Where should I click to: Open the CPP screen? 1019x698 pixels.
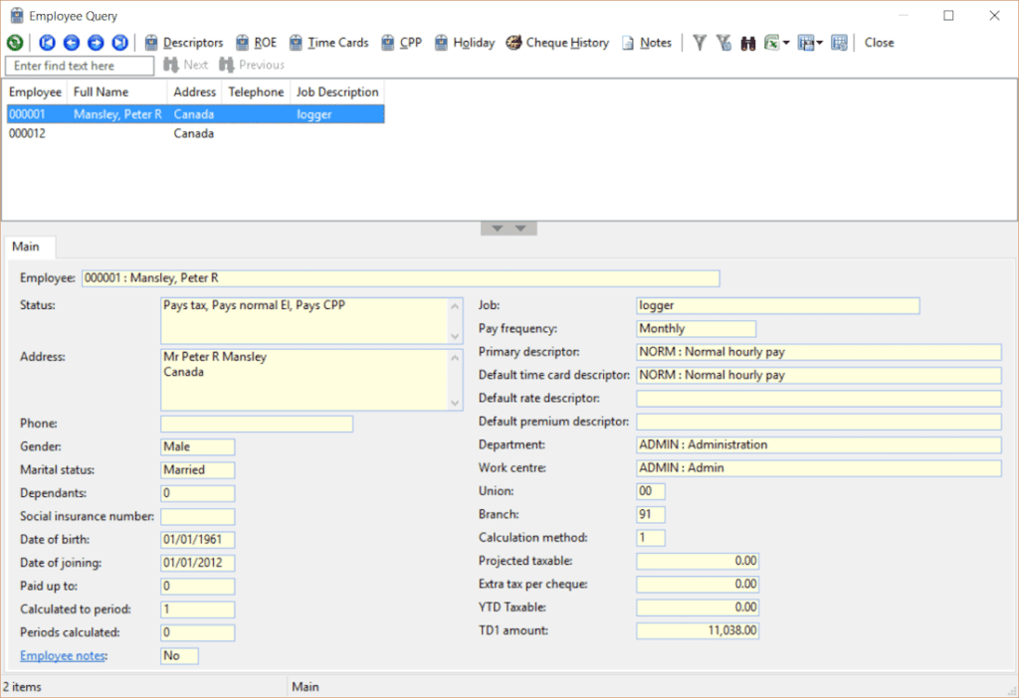402,43
